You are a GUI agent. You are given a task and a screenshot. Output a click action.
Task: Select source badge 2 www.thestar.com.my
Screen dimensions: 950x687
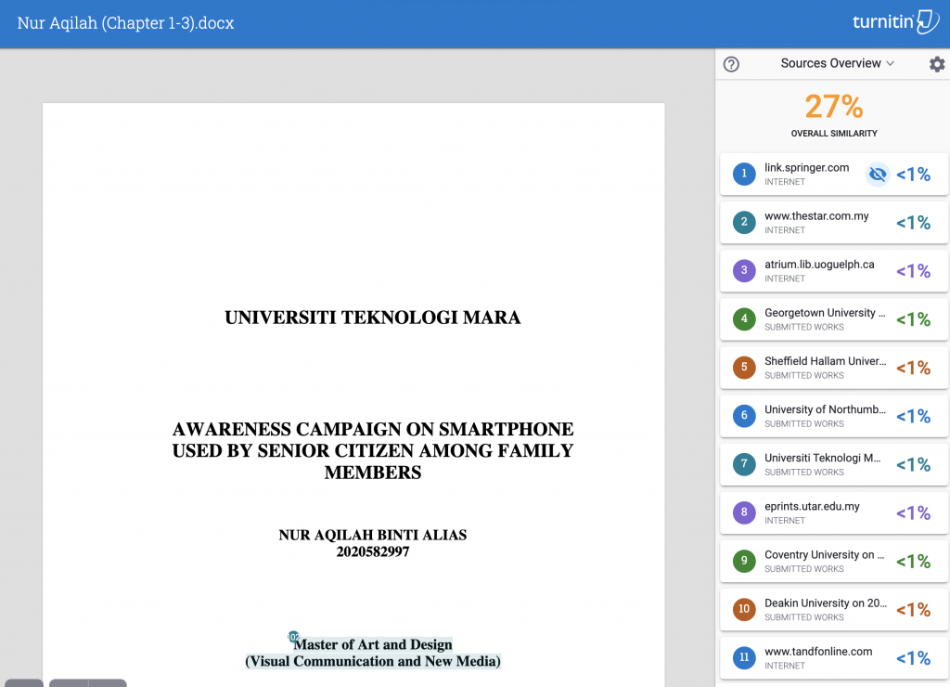point(744,223)
